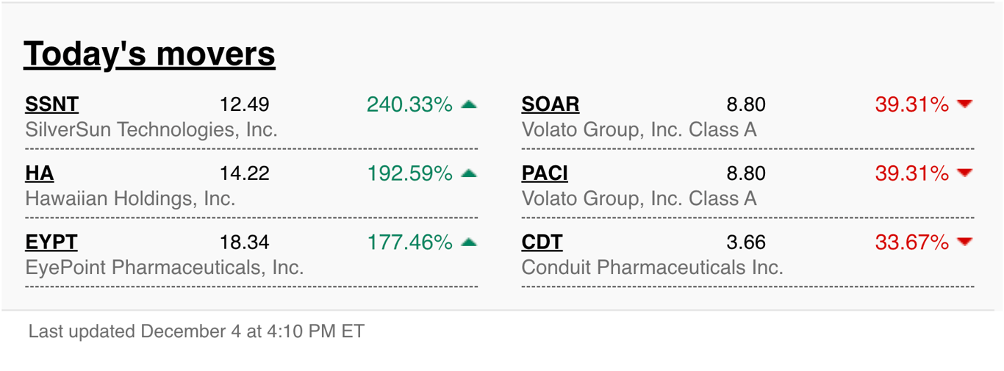Click the CDT price 3.66

pyautogui.click(x=746, y=242)
